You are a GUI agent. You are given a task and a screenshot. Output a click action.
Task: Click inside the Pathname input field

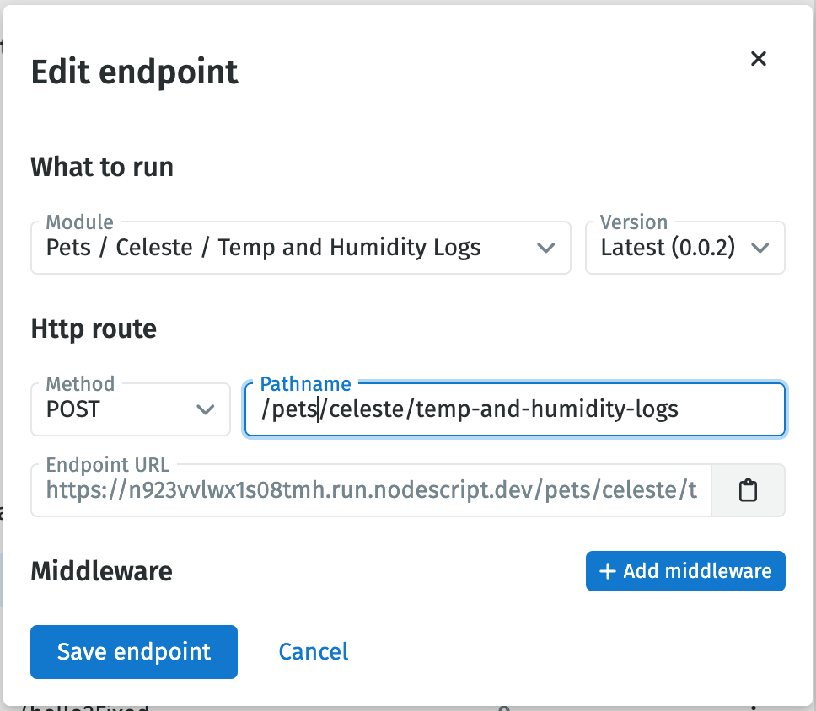point(514,410)
